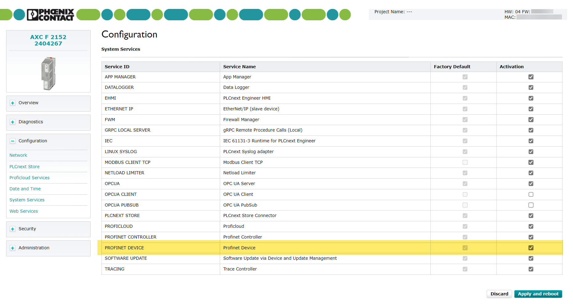Viewport: 573px width, 304px height.
Task: Expand the Security menu section
Action: [13, 229]
